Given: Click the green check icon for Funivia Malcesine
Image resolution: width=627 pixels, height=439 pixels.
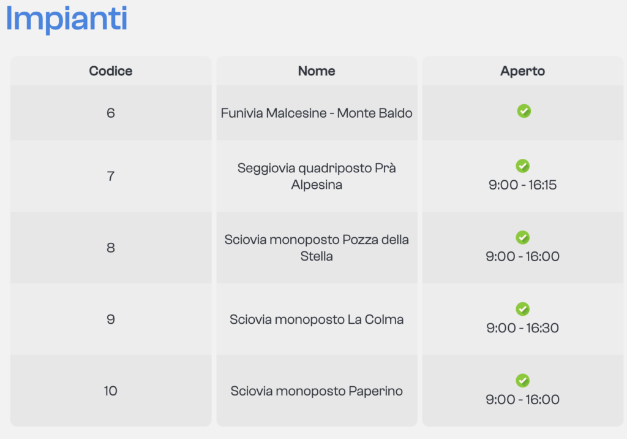Looking at the screenshot, I should point(524,111).
